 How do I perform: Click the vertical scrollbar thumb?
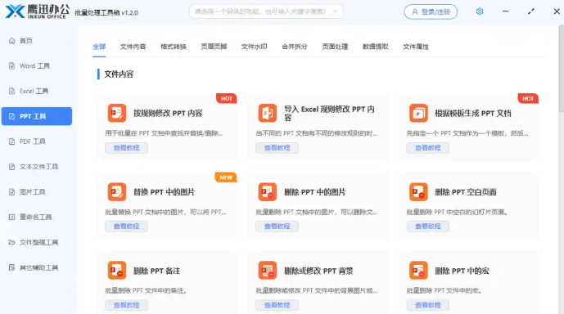[561, 68]
